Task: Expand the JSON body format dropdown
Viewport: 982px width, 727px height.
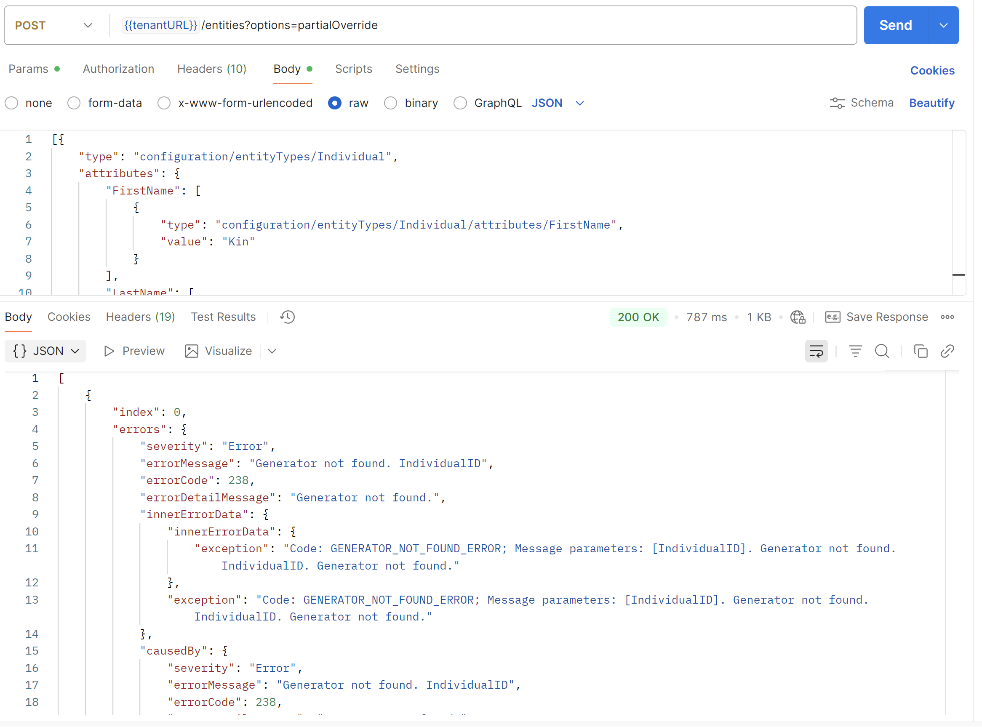Action: [579, 103]
